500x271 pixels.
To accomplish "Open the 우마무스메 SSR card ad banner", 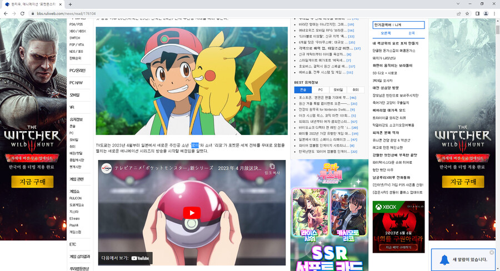I will 329,215.
